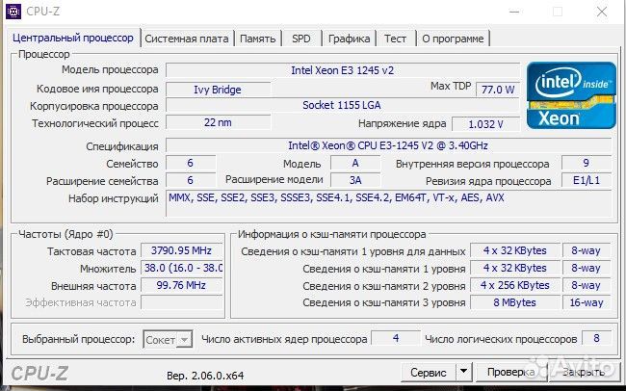Click the Max TDP value 77.0 W
This screenshot has width=626, height=391.
tap(498, 90)
